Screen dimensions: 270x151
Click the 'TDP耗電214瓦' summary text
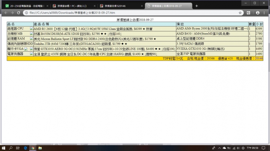[x=173, y=59]
